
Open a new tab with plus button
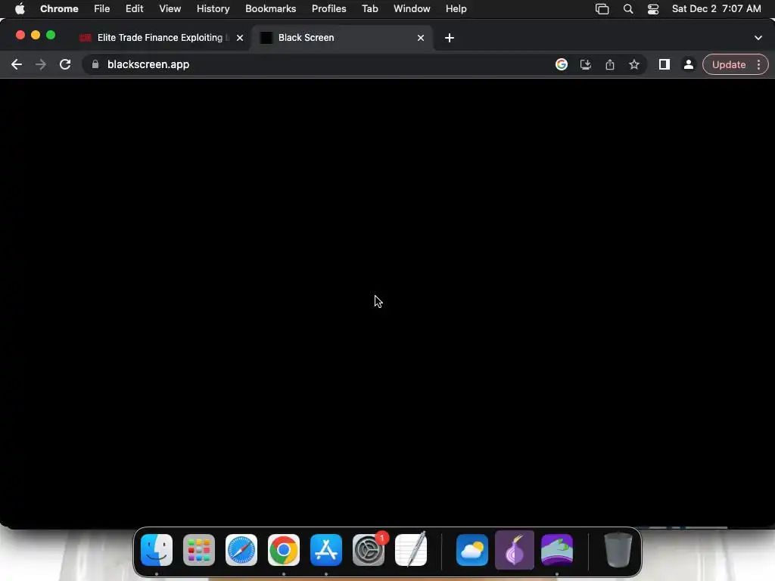coord(450,38)
